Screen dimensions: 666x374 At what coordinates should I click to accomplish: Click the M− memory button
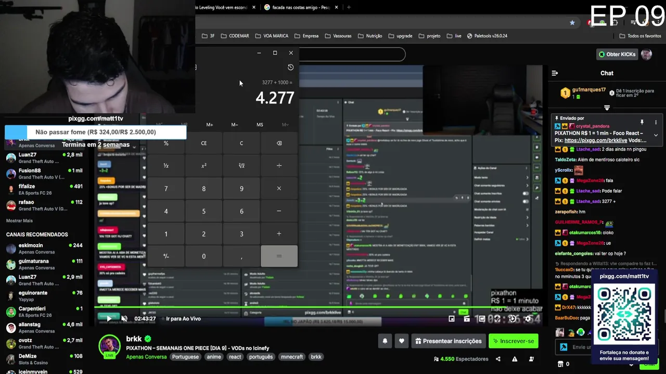click(235, 125)
